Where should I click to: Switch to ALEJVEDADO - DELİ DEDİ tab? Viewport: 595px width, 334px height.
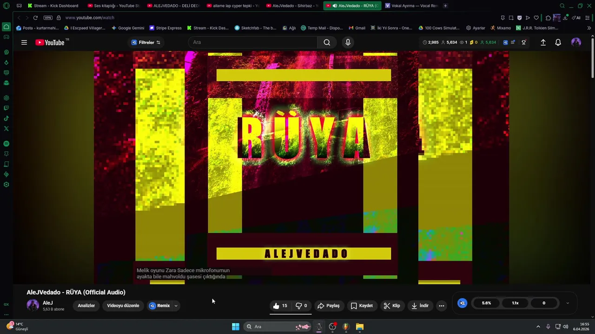(x=173, y=6)
